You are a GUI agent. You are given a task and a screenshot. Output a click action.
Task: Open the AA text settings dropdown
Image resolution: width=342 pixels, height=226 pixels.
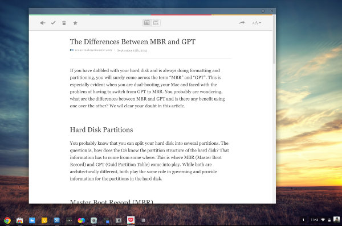256,23
